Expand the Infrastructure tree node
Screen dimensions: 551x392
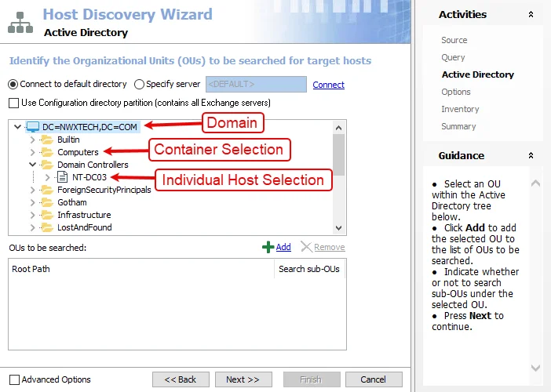(x=33, y=215)
